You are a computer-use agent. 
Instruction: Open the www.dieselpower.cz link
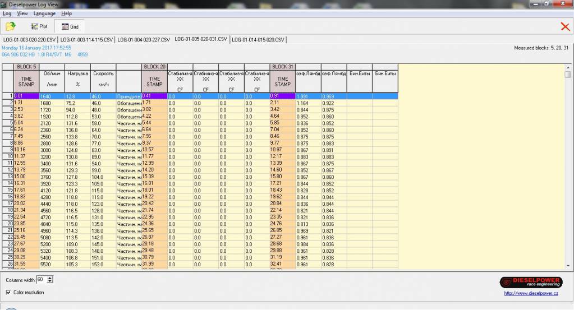[531, 293]
